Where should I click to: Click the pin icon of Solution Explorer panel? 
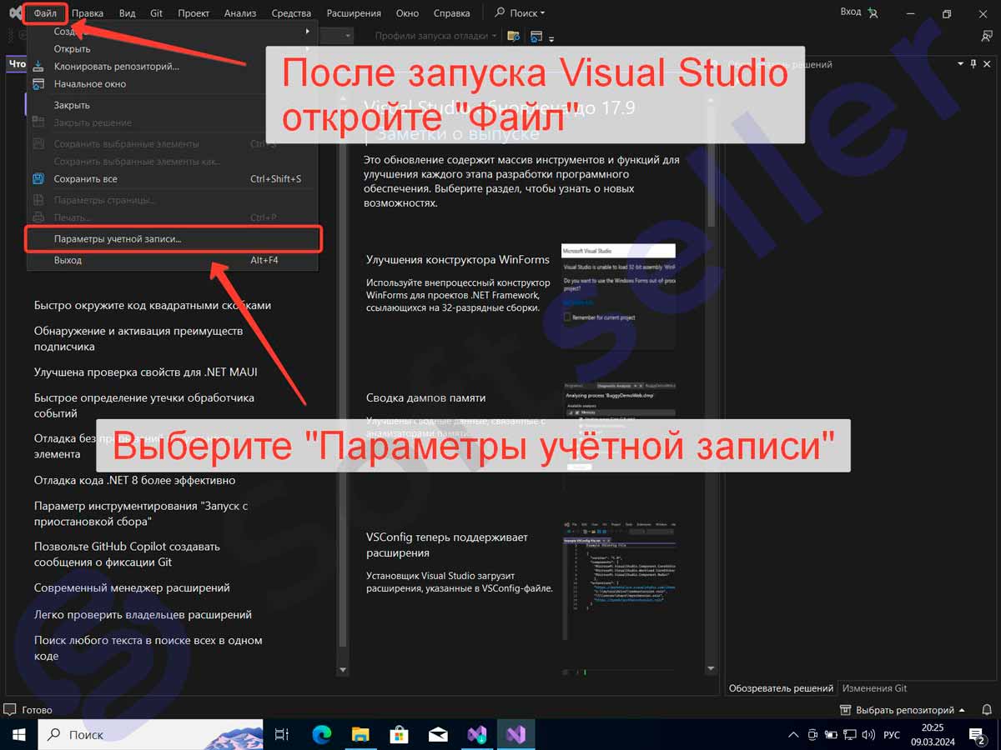[973, 64]
